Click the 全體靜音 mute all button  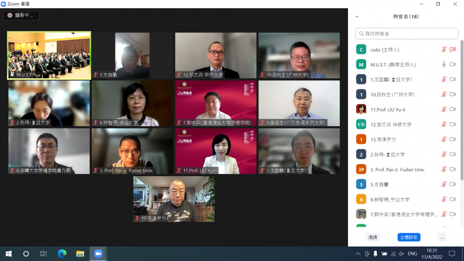[409, 237]
